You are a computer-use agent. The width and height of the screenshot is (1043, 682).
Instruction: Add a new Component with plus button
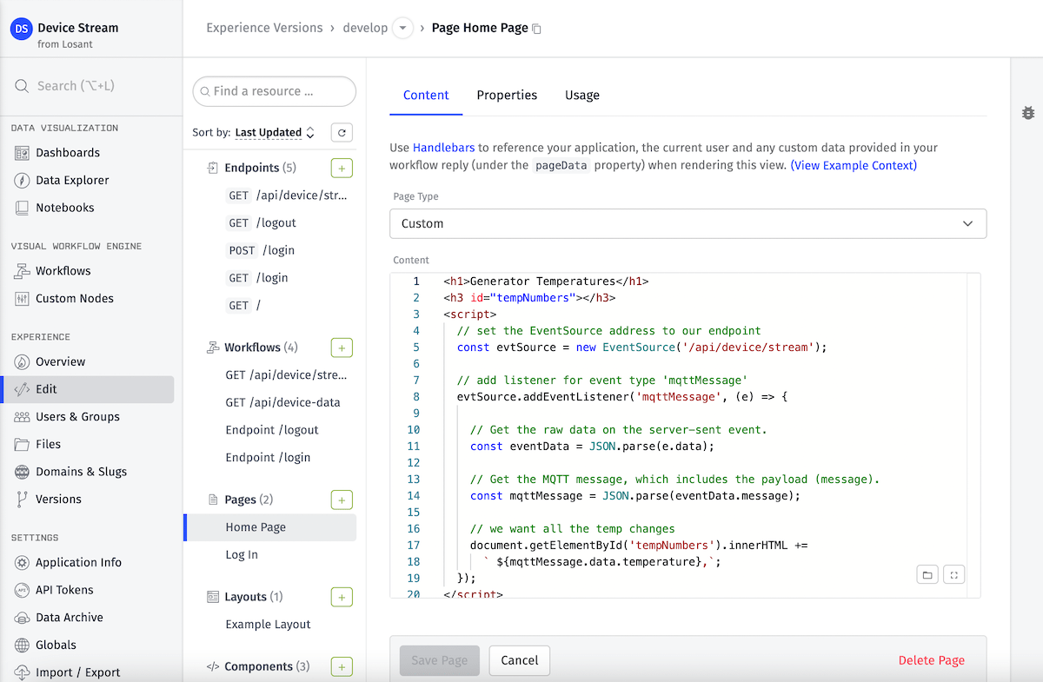pyautogui.click(x=342, y=667)
